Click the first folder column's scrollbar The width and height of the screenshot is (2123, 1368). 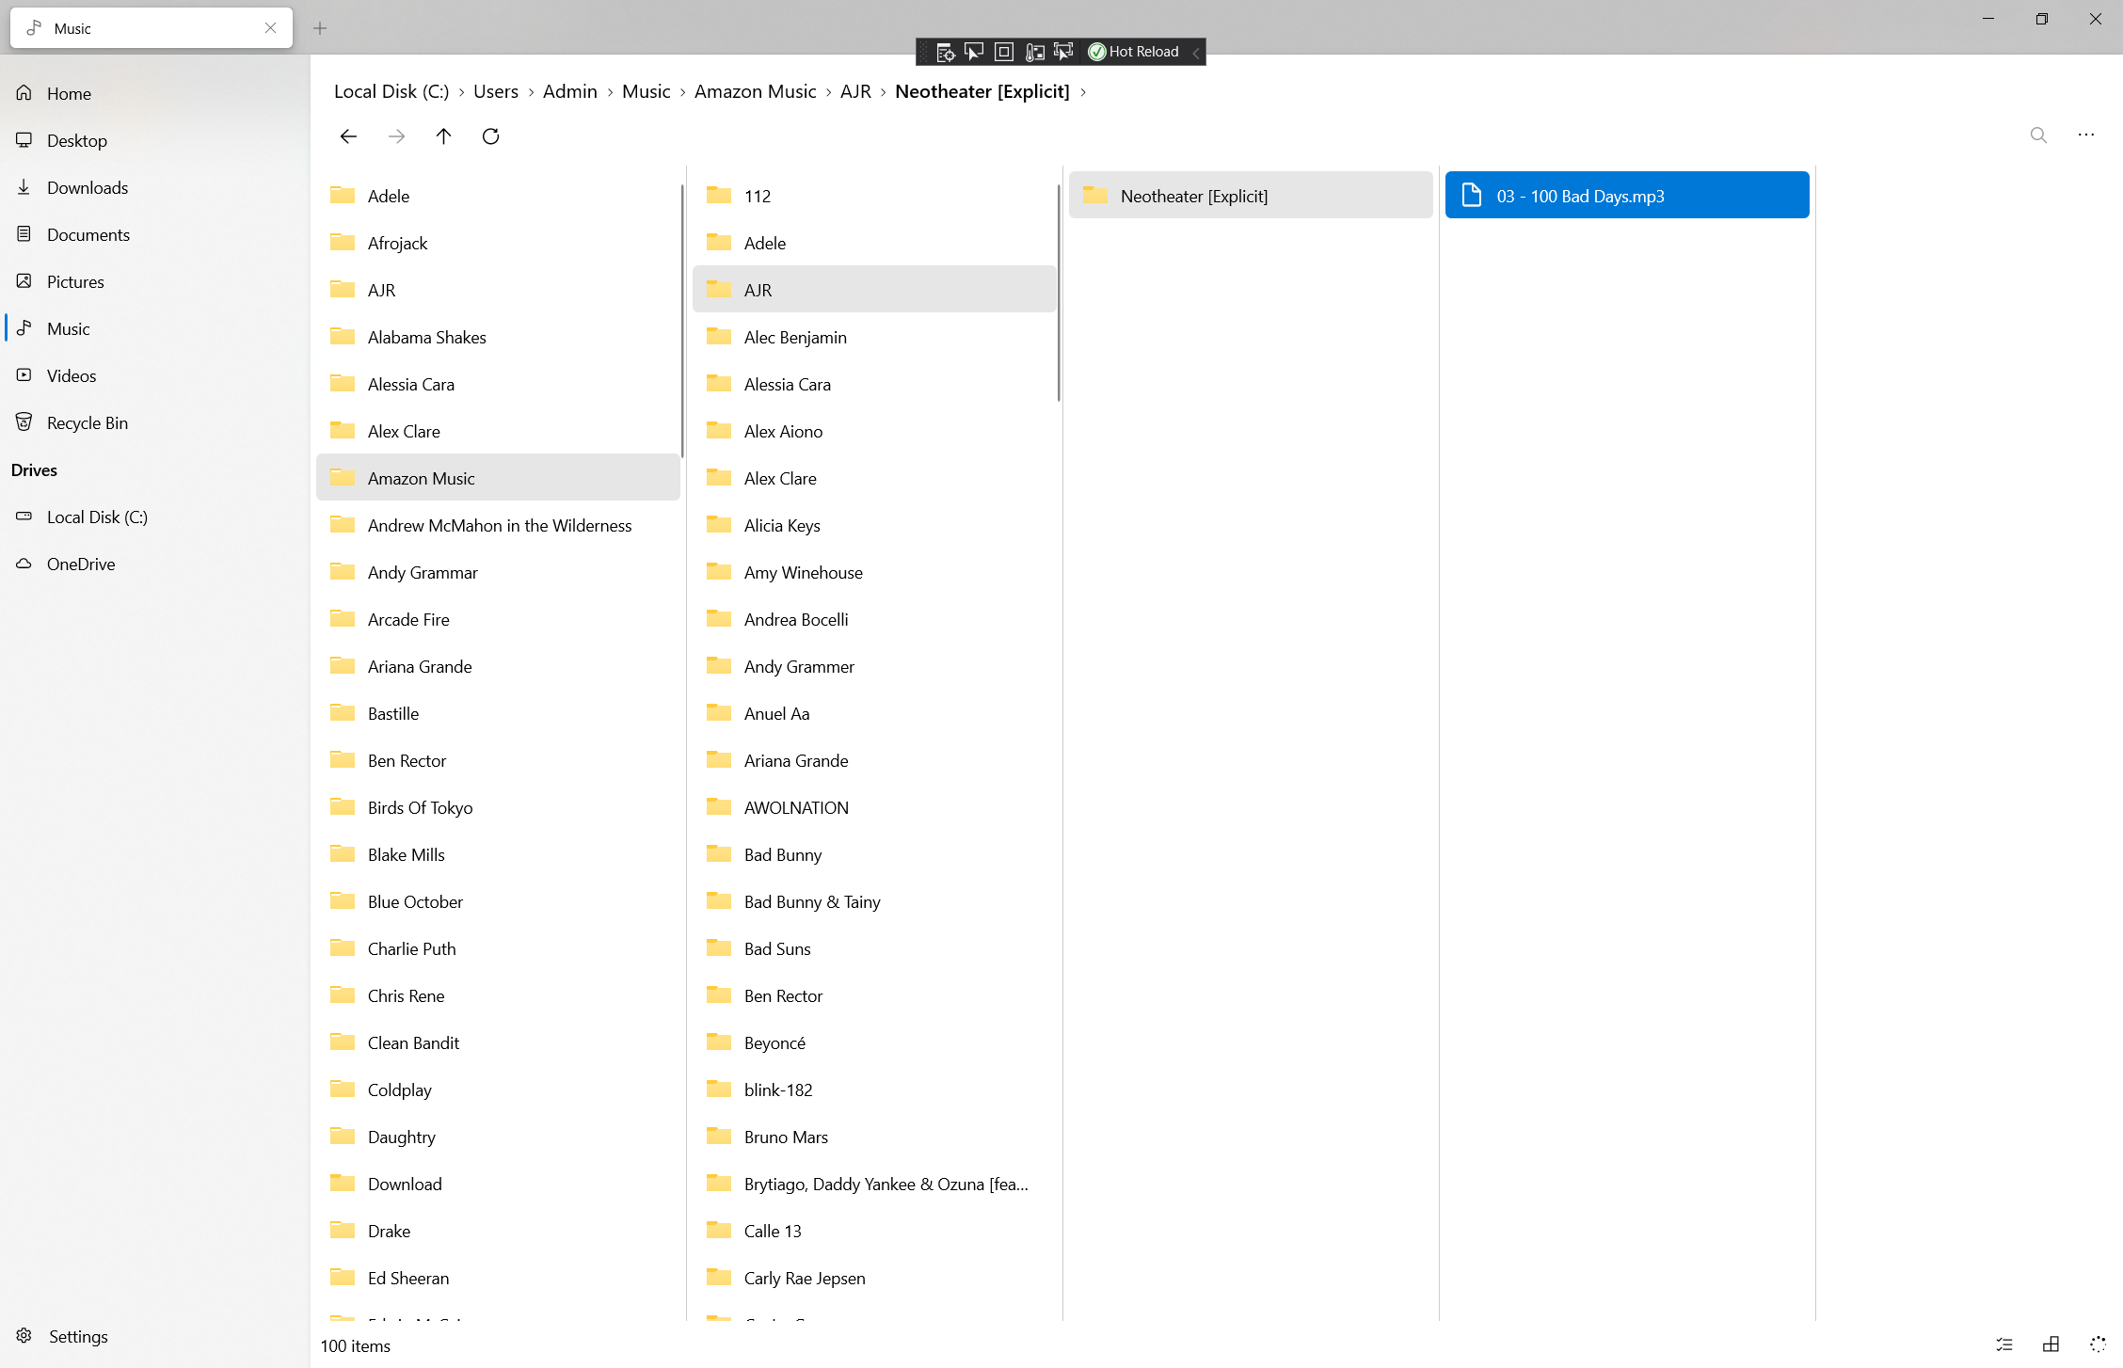click(682, 321)
